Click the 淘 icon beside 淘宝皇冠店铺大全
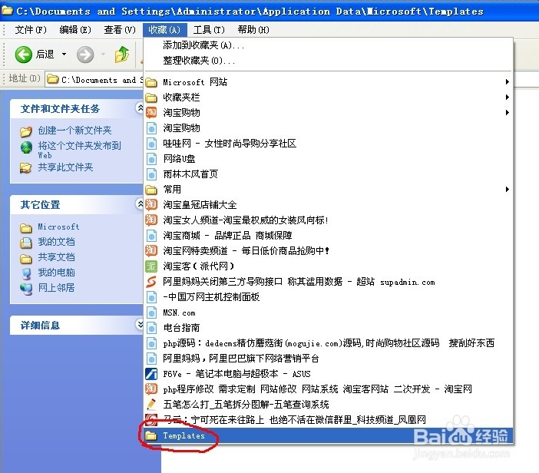 click(151, 204)
